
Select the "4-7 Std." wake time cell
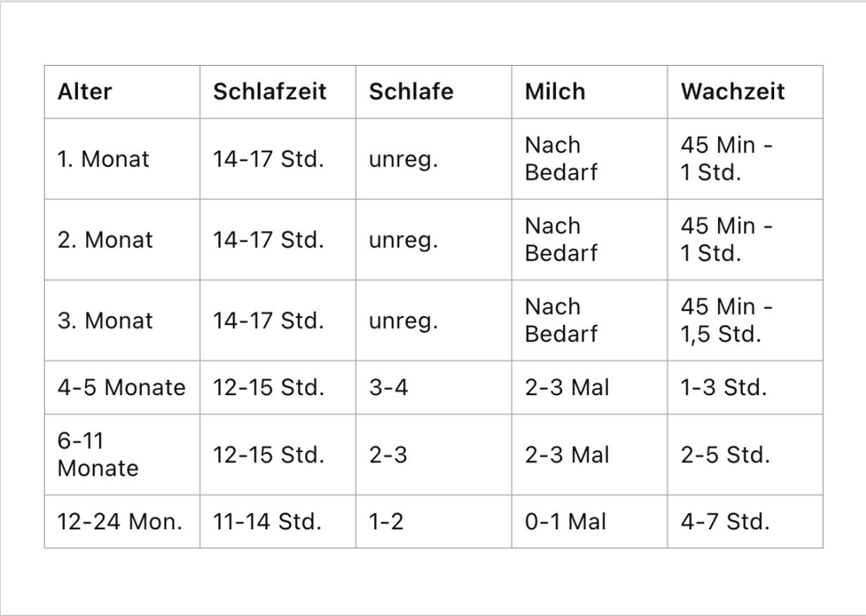tap(725, 522)
